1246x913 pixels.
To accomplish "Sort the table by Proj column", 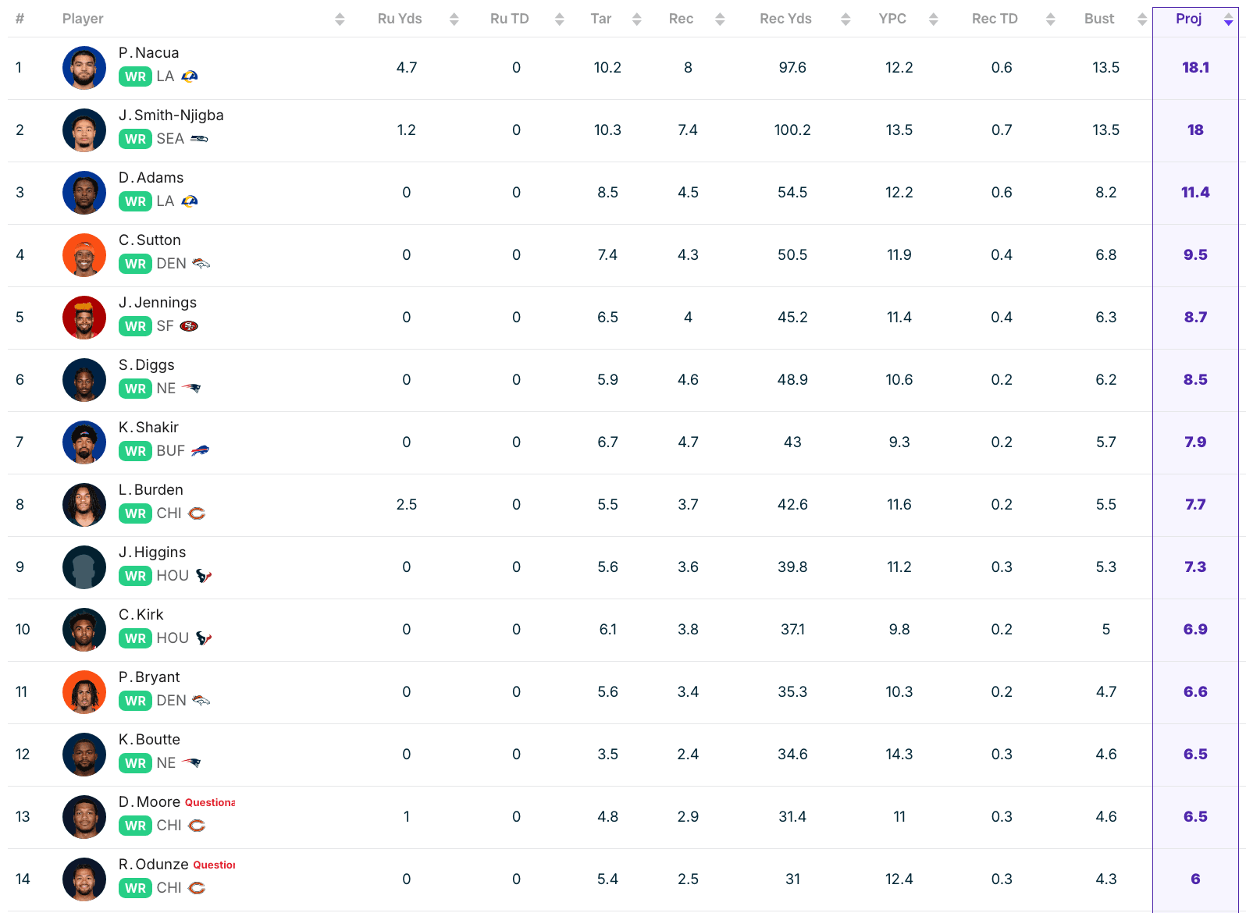I will pos(1228,20).
